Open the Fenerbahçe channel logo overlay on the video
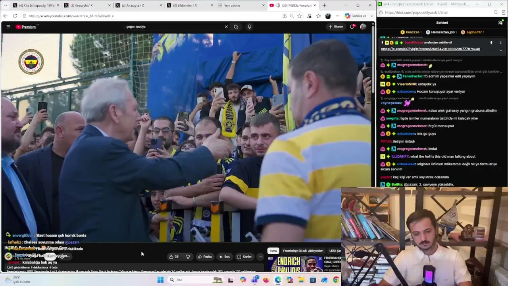Screen dimensions: 508x286 coord(31,62)
